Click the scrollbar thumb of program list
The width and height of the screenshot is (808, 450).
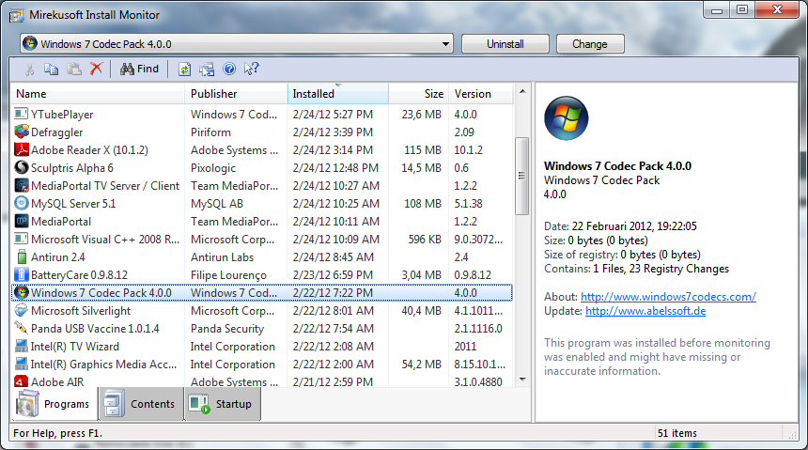[522, 176]
